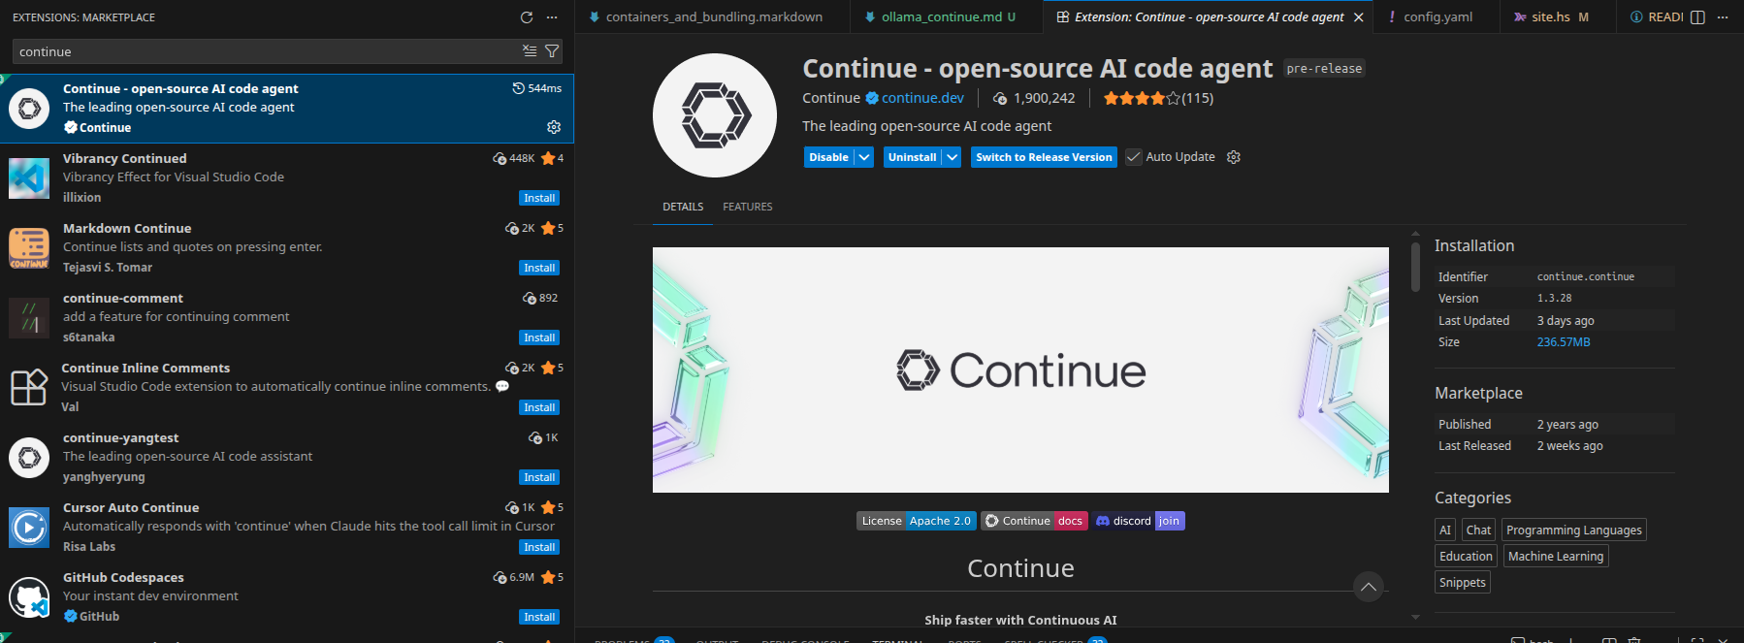Click the Uninstall button
The height and width of the screenshot is (643, 1744).
tap(913, 157)
